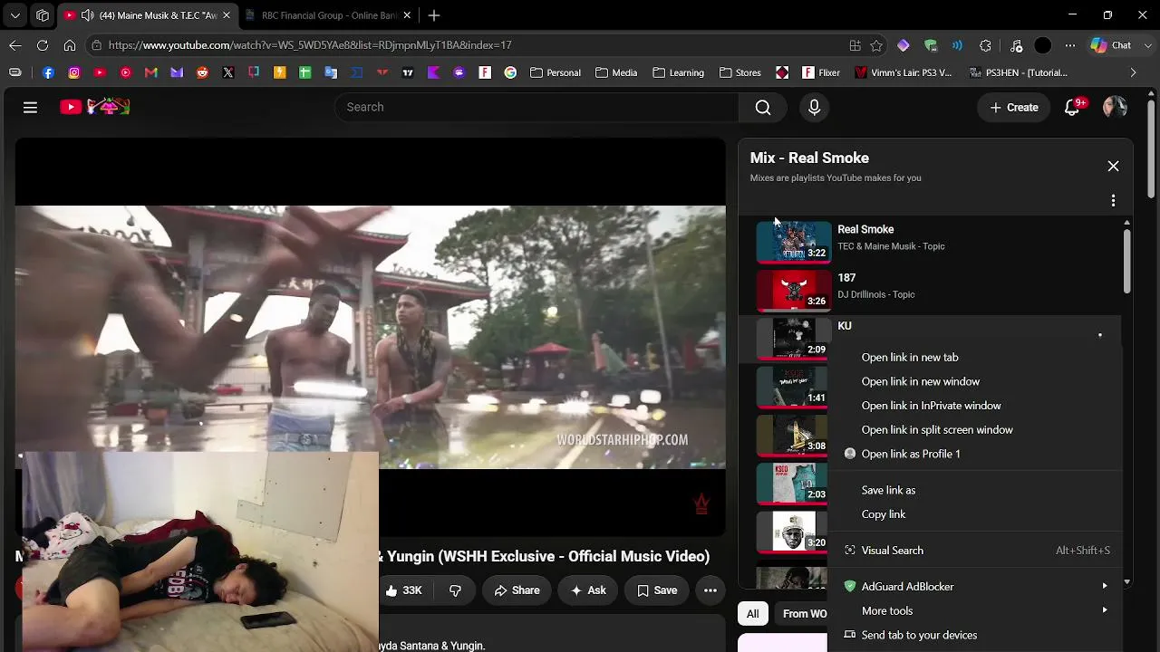Open browser Settings and more menu
This screenshot has height=652, width=1160.
click(x=1070, y=44)
